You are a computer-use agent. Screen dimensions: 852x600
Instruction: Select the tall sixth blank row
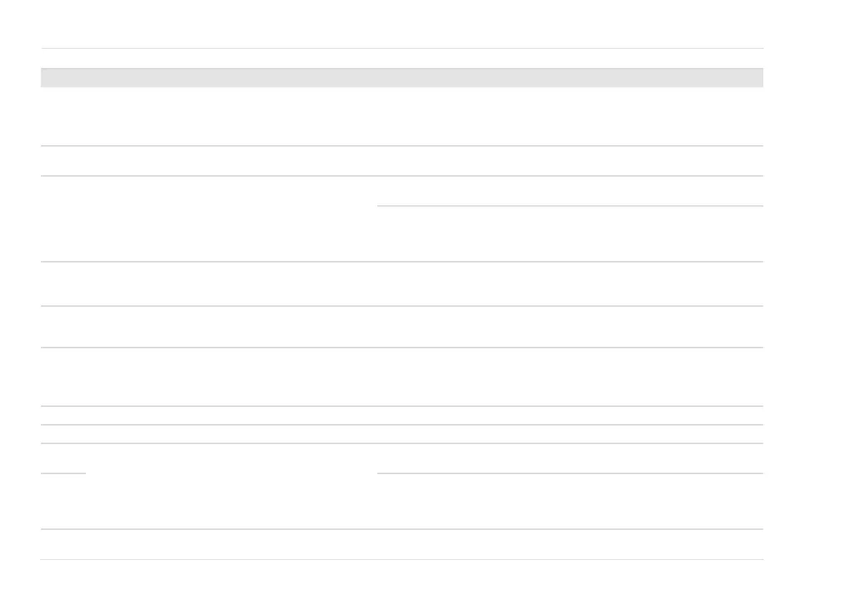402,377
